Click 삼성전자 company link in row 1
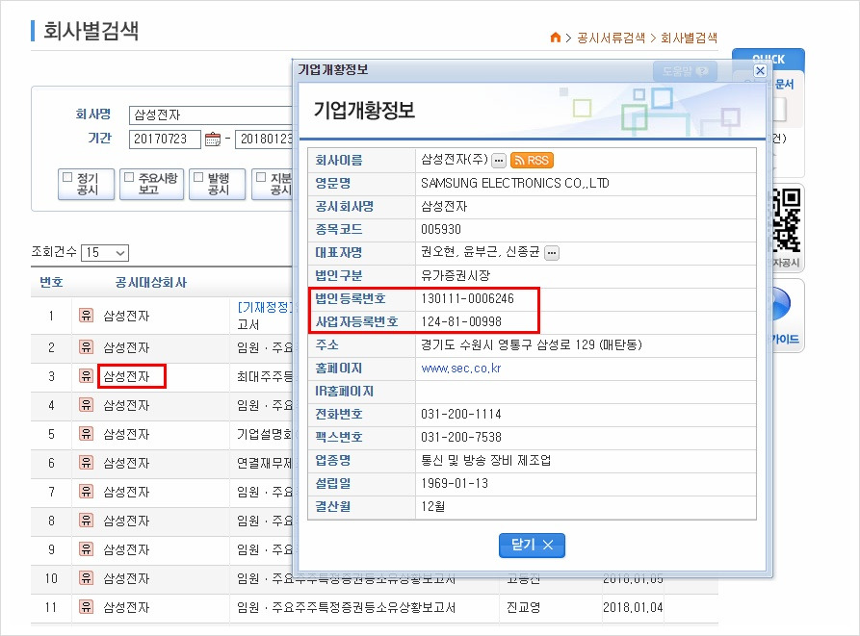Viewport: 860px width, 636px height. pyautogui.click(x=127, y=316)
